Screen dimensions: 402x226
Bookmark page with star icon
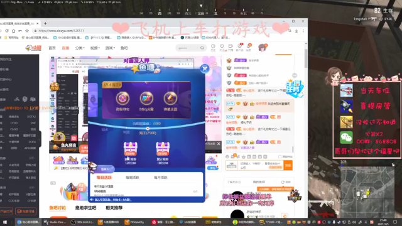pyautogui.click(x=27, y=31)
